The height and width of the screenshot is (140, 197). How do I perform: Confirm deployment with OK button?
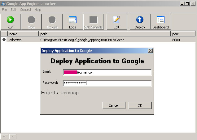tap(140, 105)
